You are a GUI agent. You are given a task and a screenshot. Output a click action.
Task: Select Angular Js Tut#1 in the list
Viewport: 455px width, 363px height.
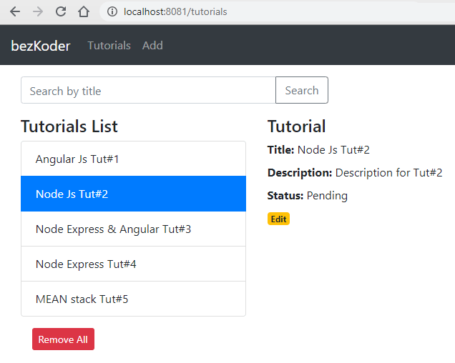(134, 159)
